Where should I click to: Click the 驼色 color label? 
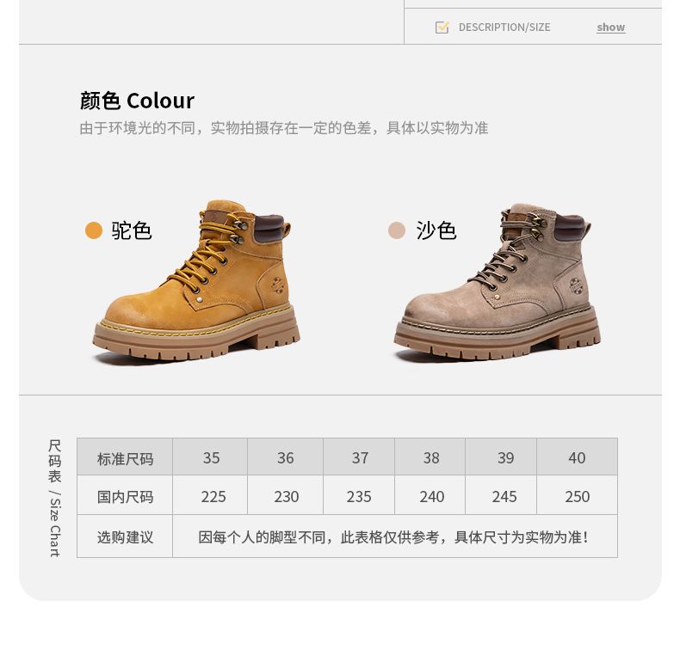point(132,230)
